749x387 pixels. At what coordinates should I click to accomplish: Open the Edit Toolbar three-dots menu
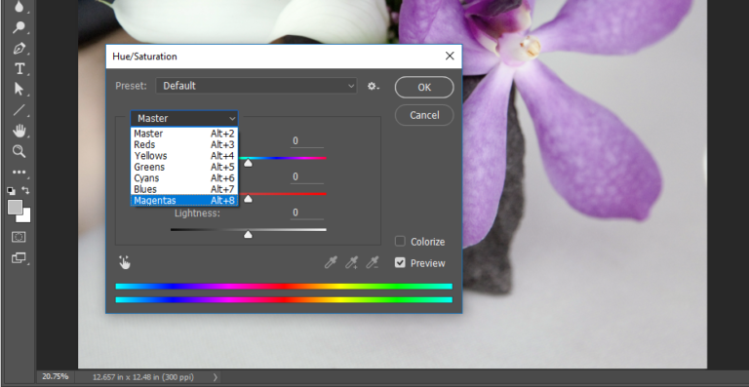19,173
